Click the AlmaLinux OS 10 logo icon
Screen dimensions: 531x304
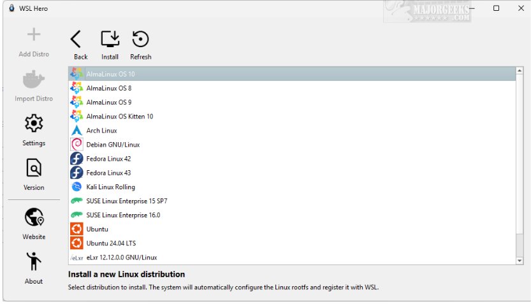[x=76, y=74]
